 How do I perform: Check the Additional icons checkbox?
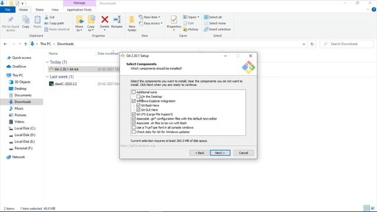click(134, 92)
